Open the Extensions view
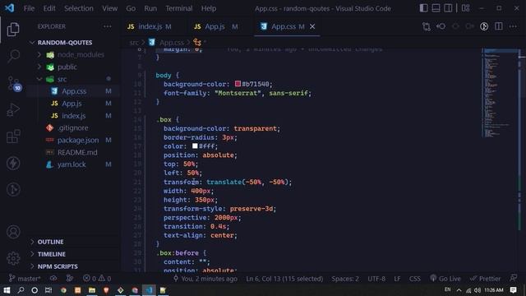This screenshot has width=526, height=296. 13,136
